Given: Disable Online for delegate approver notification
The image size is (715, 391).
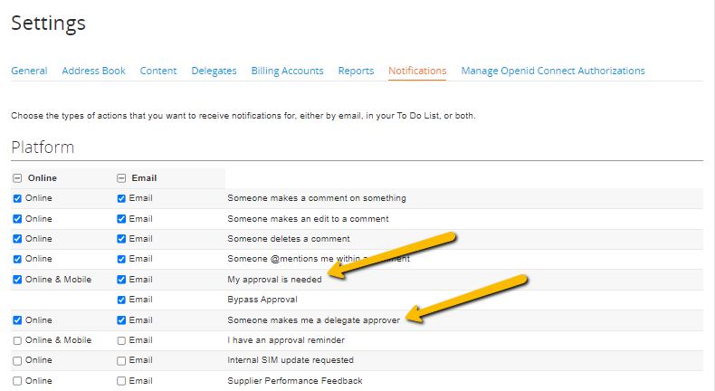Looking at the screenshot, I should pyautogui.click(x=17, y=320).
